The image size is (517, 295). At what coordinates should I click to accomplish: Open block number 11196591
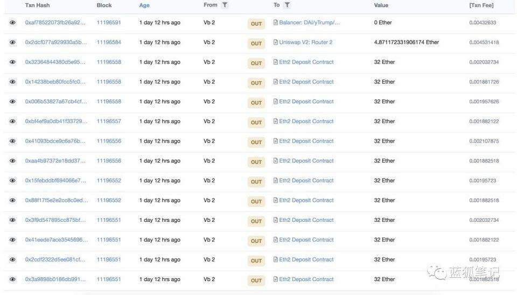pyautogui.click(x=109, y=23)
